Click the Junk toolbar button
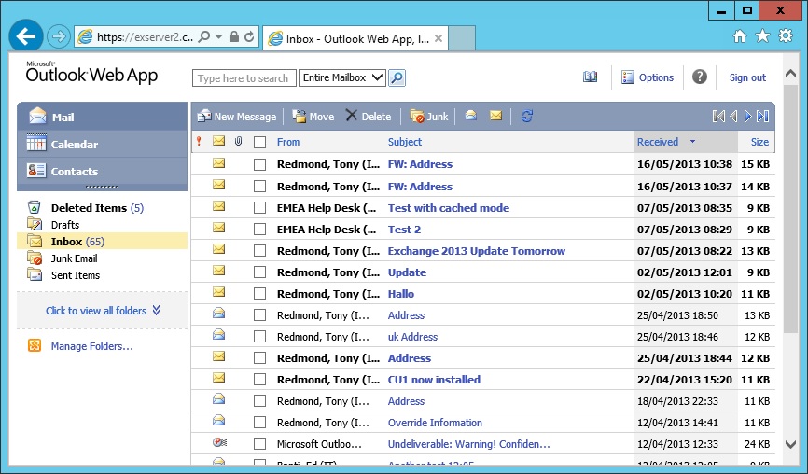808x474 pixels. point(429,117)
